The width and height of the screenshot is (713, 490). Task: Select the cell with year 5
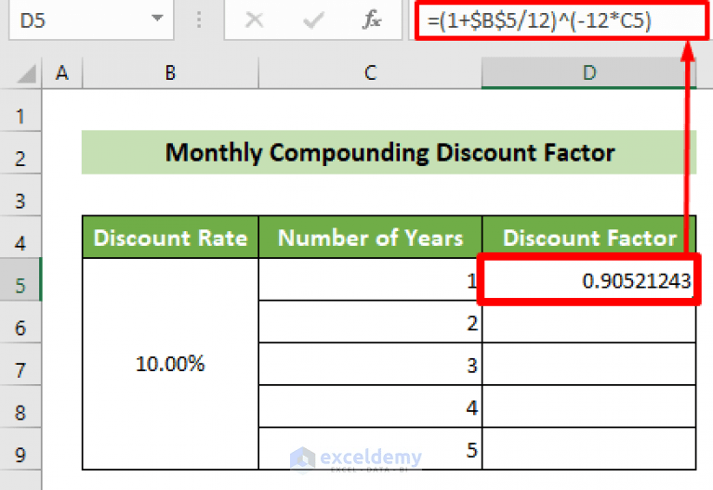(370, 448)
